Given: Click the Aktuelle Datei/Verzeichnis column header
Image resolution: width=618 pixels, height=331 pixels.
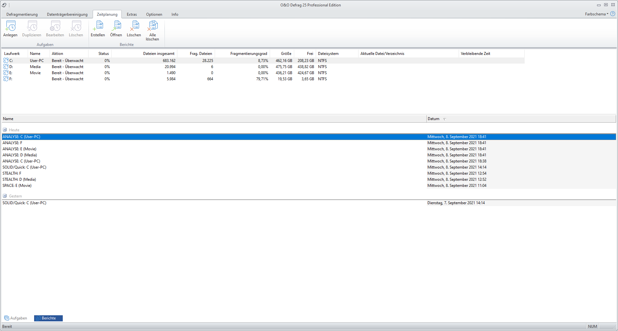Looking at the screenshot, I should (x=408, y=54).
